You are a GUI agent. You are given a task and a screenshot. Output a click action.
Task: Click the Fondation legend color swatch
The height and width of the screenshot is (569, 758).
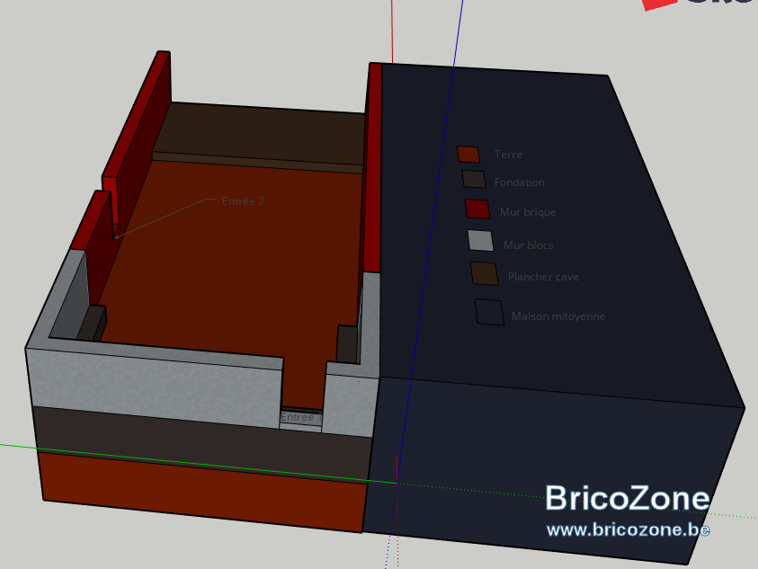474,179
